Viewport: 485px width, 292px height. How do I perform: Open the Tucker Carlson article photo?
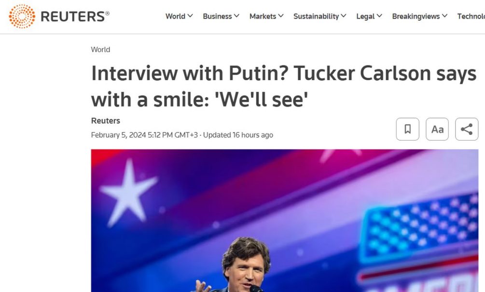tap(285, 221)
